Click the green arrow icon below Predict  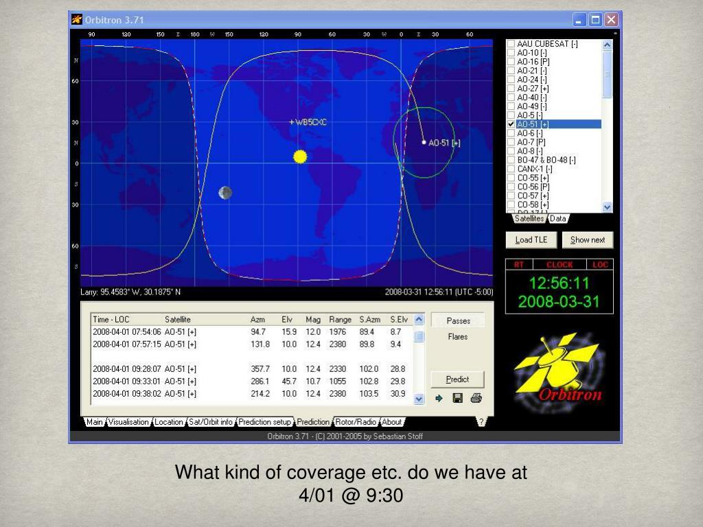tap(439, 398)
